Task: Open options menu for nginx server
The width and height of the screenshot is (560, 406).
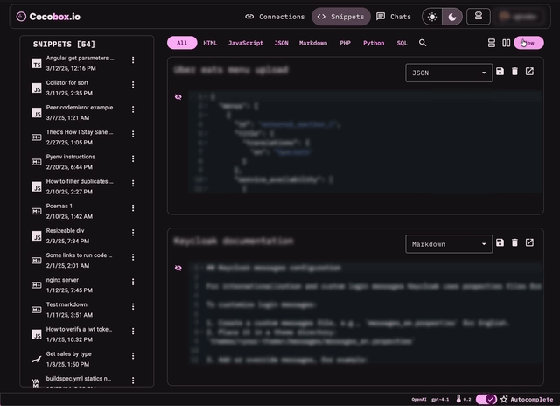Action: (x=133, y=282)
